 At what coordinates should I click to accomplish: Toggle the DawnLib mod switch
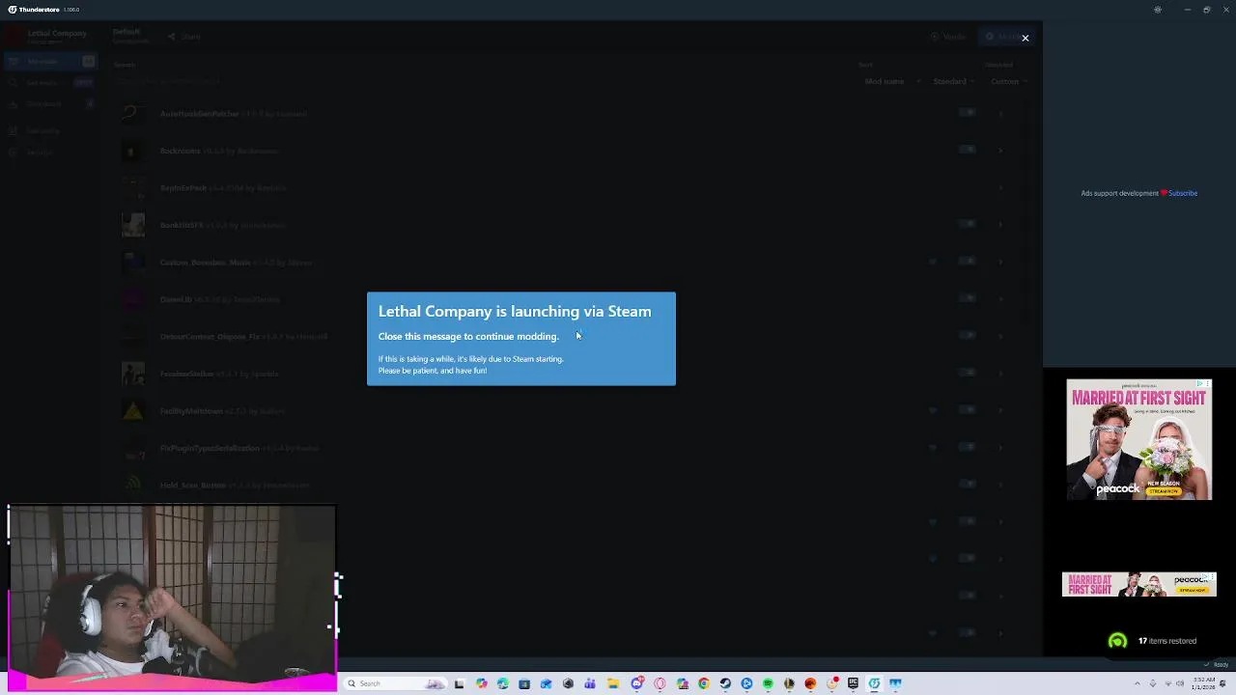pyautogui.click(x=968, y=298)
